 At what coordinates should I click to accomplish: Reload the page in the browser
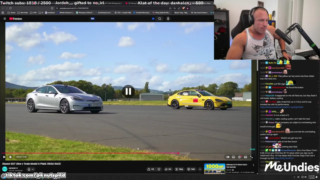click(x=10, y=8)
